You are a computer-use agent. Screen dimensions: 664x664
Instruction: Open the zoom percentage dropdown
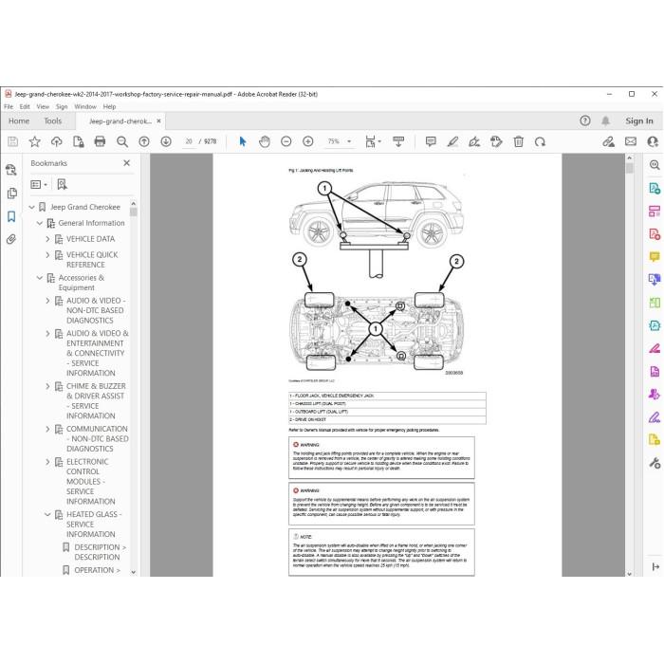pos(349,141)
